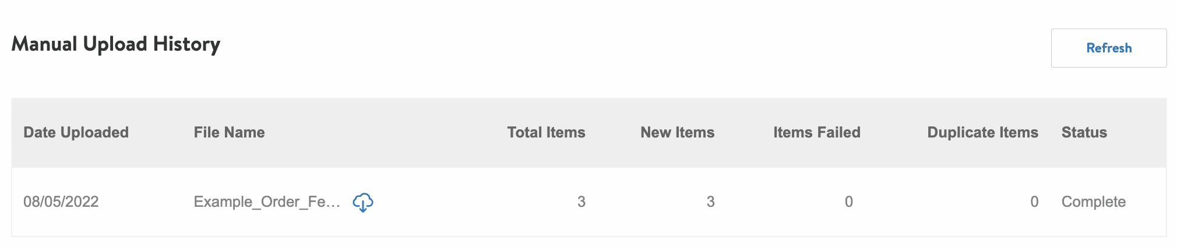Image resolution: width=1177 pixels, height=247 pixels.
Task: Sort by the Date Uploaded column header
Action: point(76,132)
